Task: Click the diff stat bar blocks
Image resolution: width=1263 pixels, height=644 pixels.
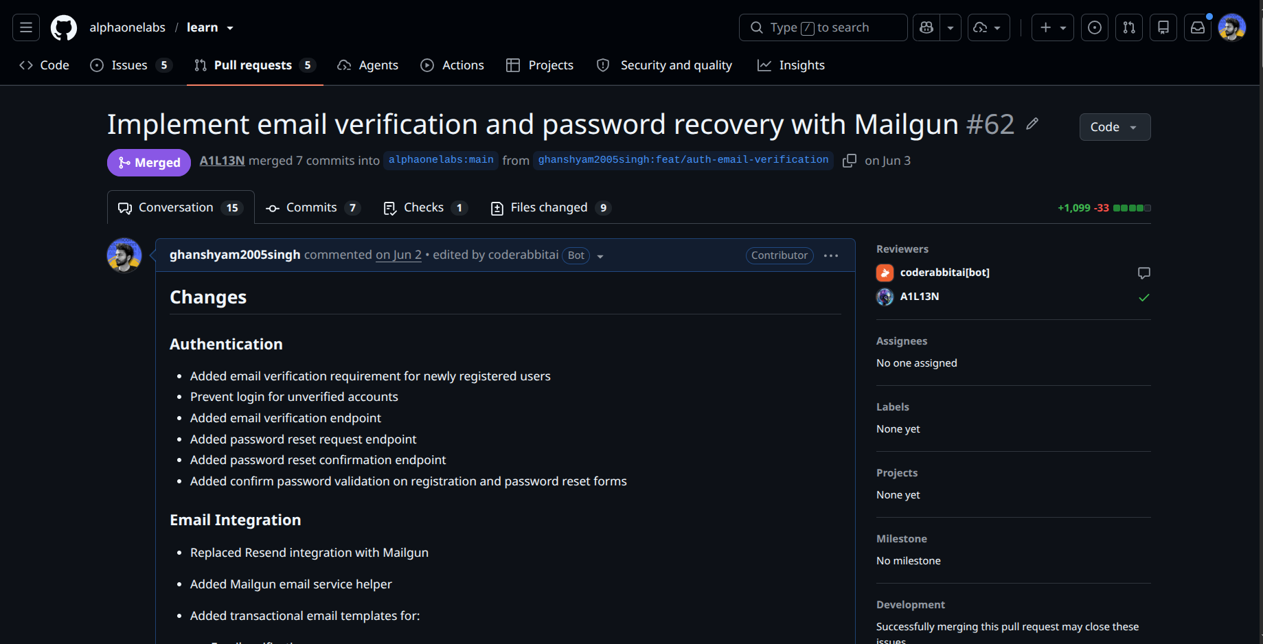Action: point(1132,208)
